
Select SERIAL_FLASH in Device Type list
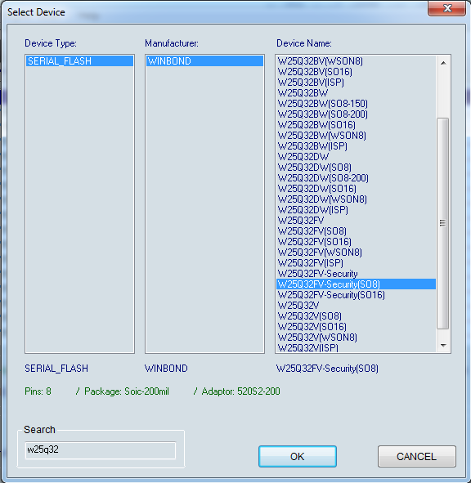(x=79, y=61)
